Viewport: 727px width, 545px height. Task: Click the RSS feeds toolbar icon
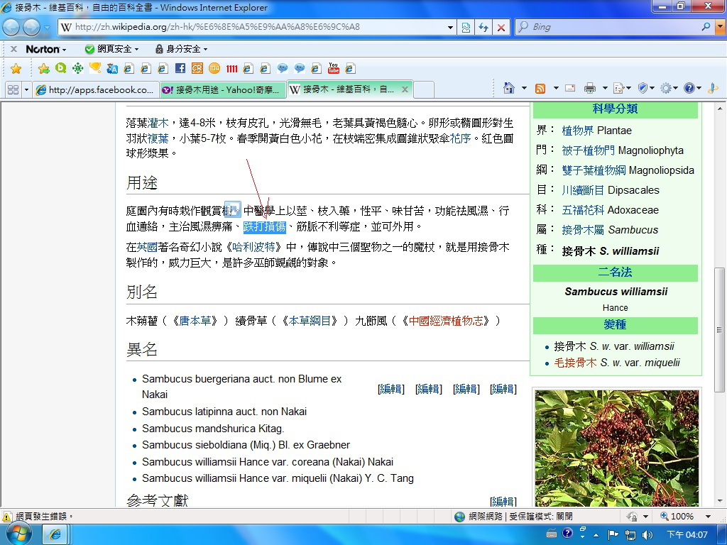tap(540, 88)
